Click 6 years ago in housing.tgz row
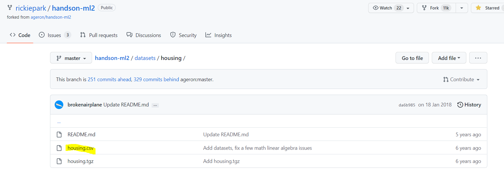Viewport: 504px width, 173px height. pyautogui.click(x=468, y=161)
